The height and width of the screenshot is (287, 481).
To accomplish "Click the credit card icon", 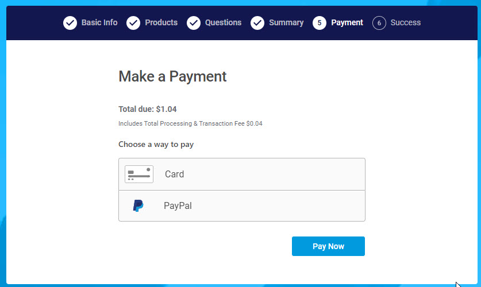I will point(139,174).
